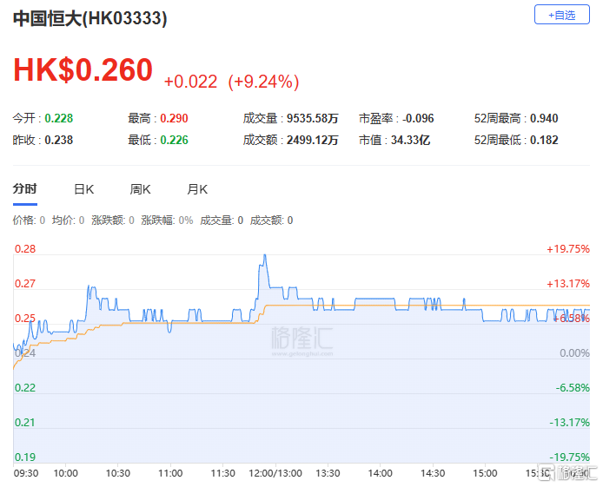Image resolution: width=603 pixels, height=487 pixels.
Task: Click the 10:00 time axis label
Action: coord(65,473)
